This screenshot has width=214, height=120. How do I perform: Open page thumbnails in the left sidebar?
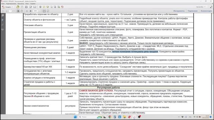3,15
